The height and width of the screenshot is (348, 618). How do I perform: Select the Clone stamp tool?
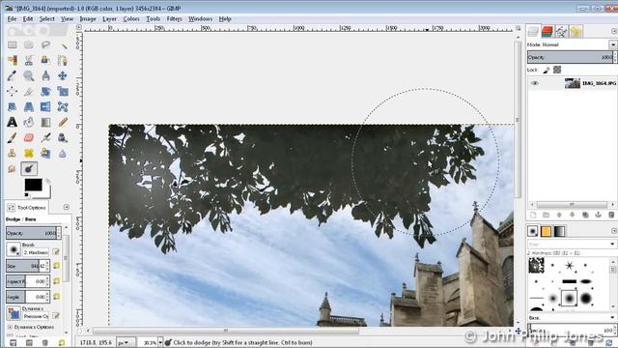pyautogui.click(x=13, y=153)
